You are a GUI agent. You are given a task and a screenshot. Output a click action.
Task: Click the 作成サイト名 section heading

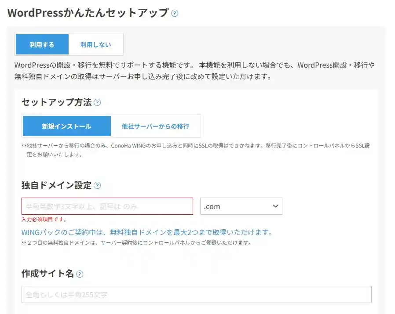coord(48,274)
